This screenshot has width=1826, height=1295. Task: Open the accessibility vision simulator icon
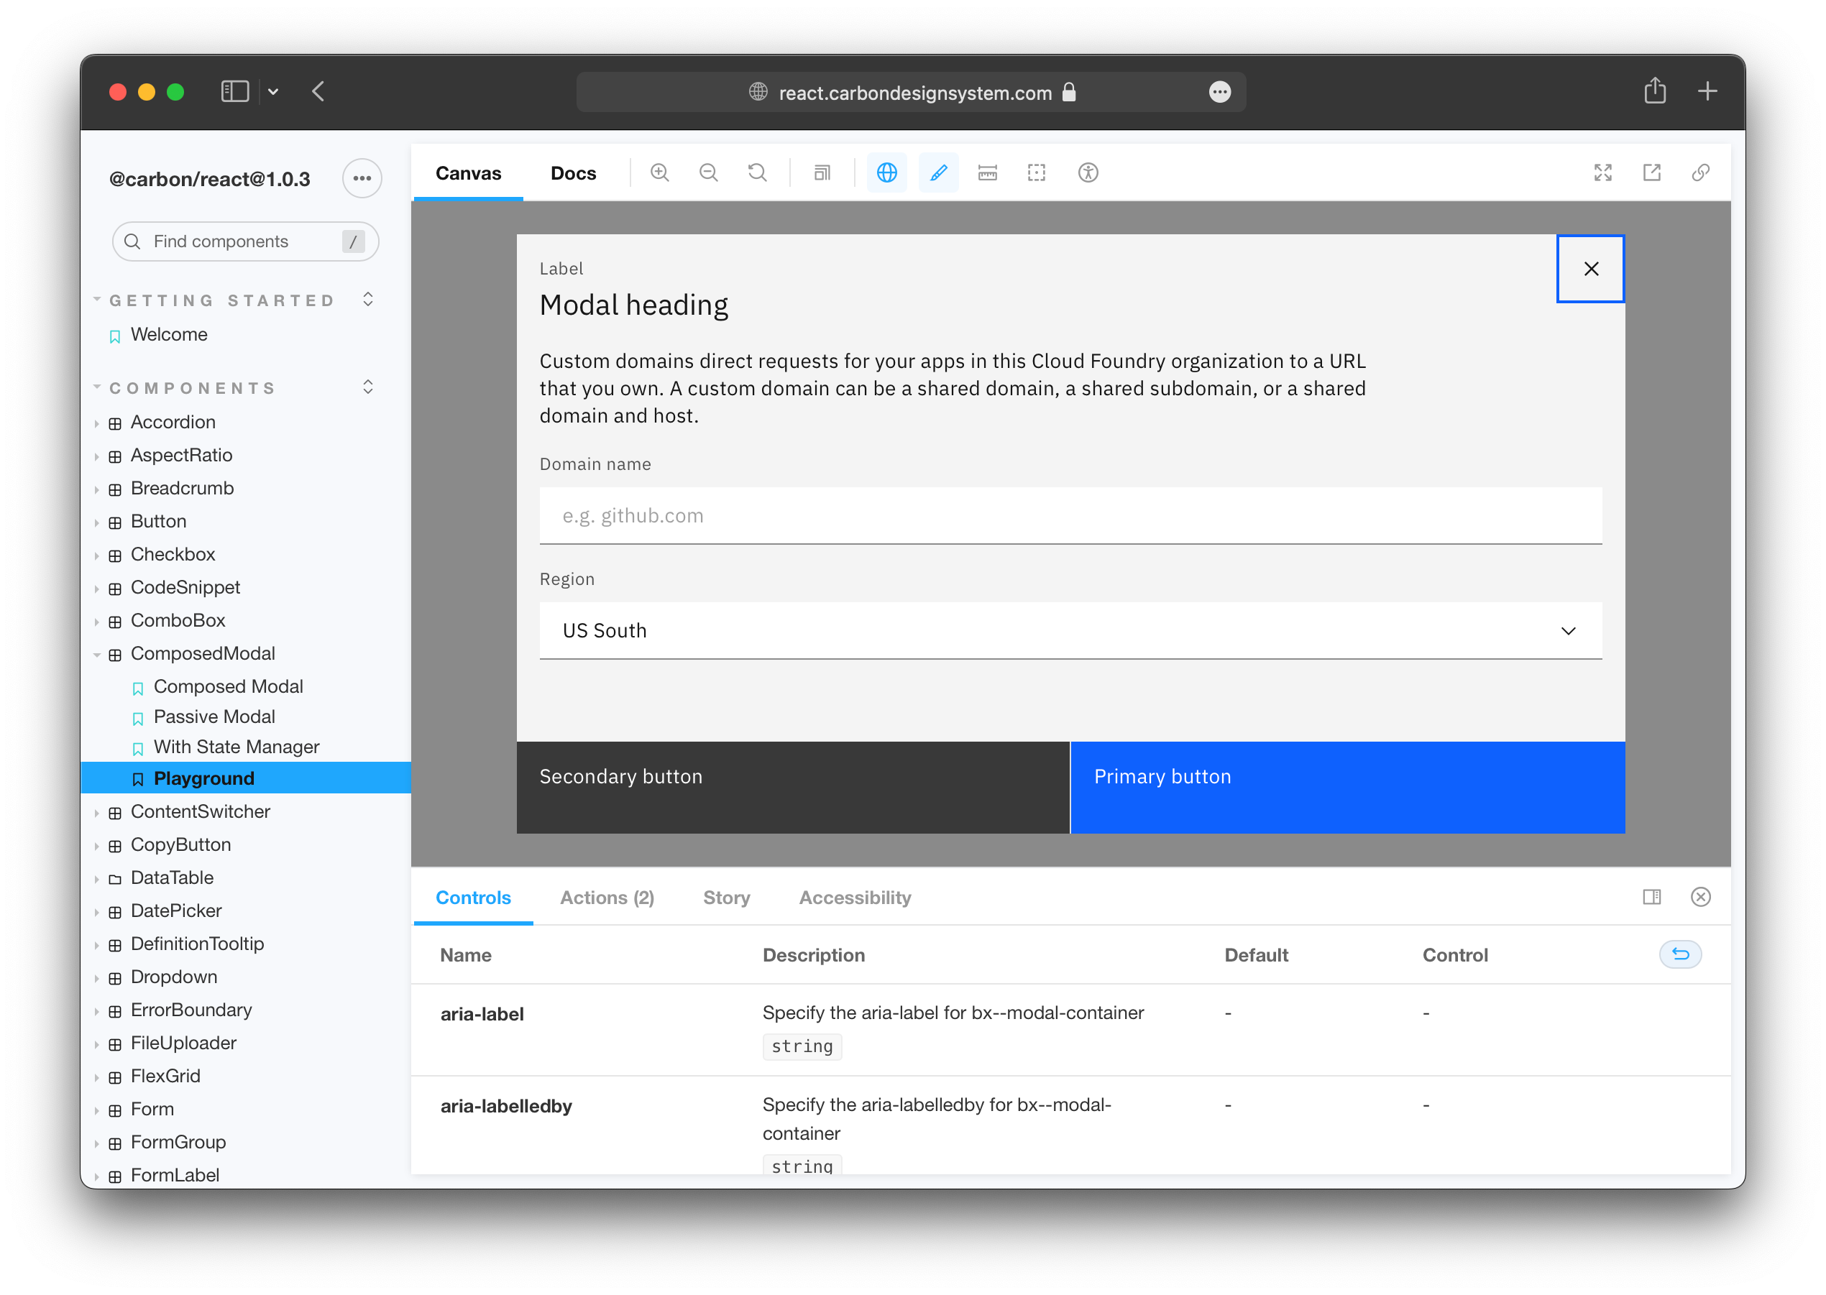[1087, 173]
